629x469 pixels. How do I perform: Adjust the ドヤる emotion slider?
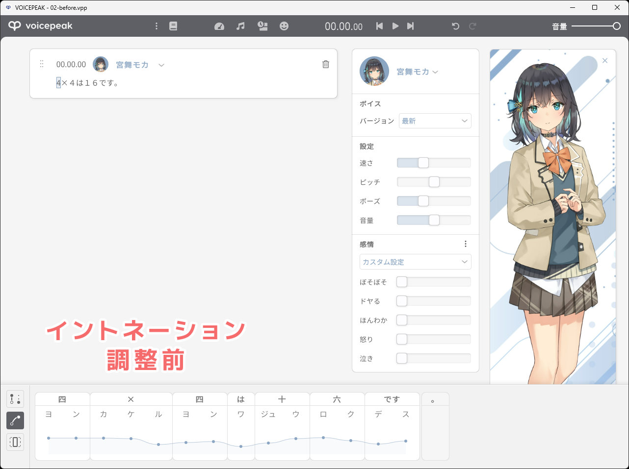434,301
